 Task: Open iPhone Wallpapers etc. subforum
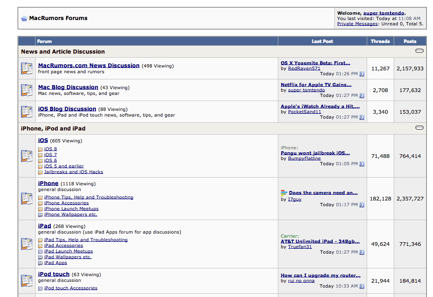coord(71,214)
